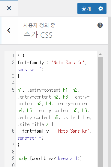The image size is (111, 167).
Task: Click the empty line 4 in editor
Action: [x=56, y=83]
